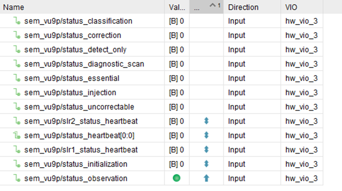Select sem_vu9p/status_correction row name

click(x=72, y=35)
